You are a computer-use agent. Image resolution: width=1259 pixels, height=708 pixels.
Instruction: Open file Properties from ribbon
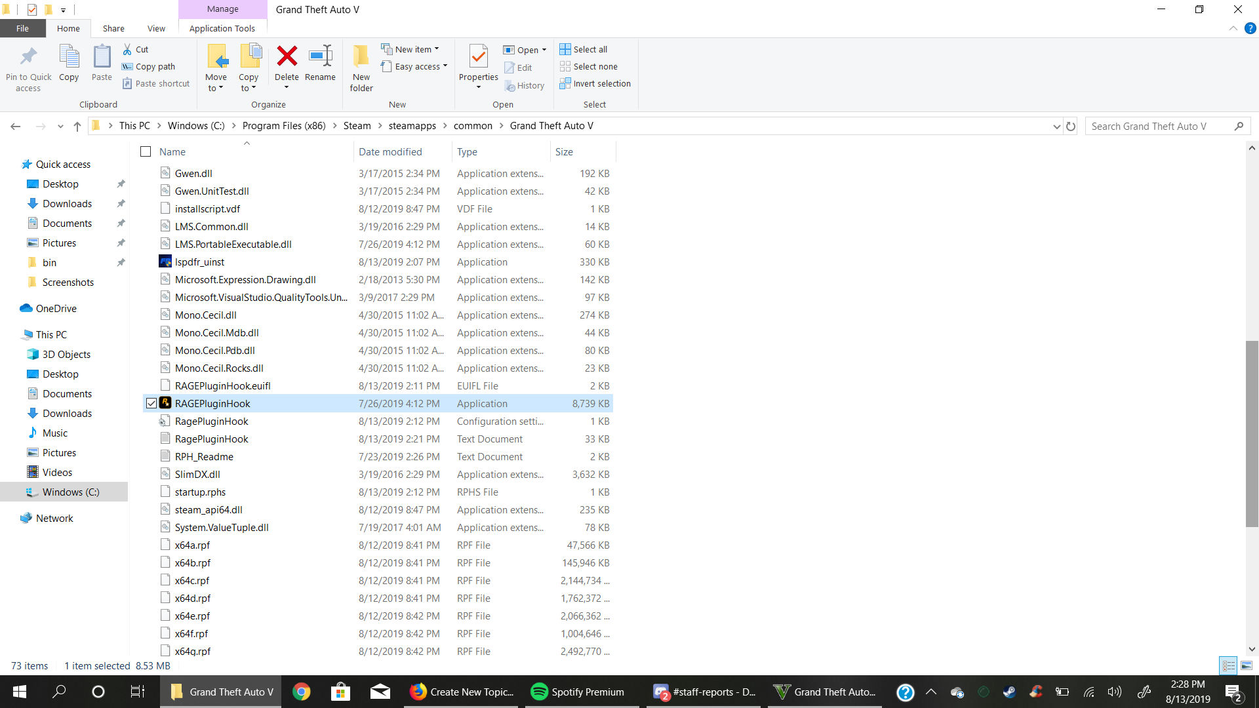[x=478, y=57]
